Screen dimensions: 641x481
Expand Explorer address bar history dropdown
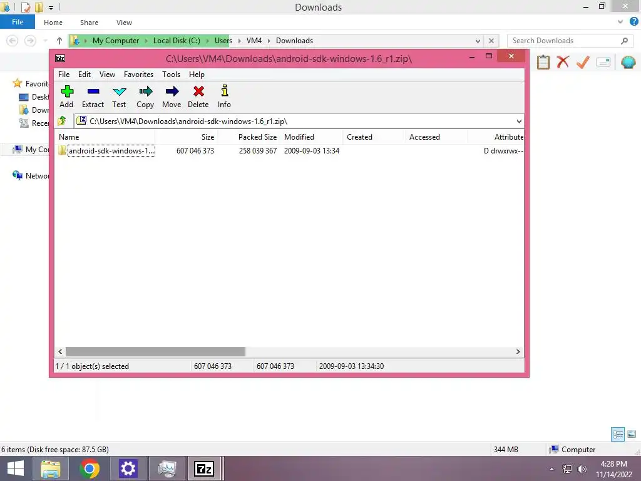coord(478,41)
